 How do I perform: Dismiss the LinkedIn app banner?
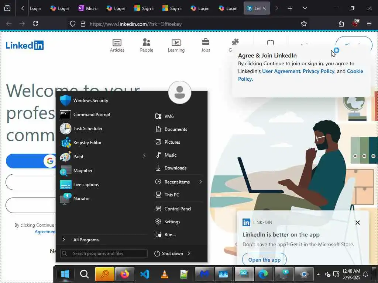[x=357, y=223]
